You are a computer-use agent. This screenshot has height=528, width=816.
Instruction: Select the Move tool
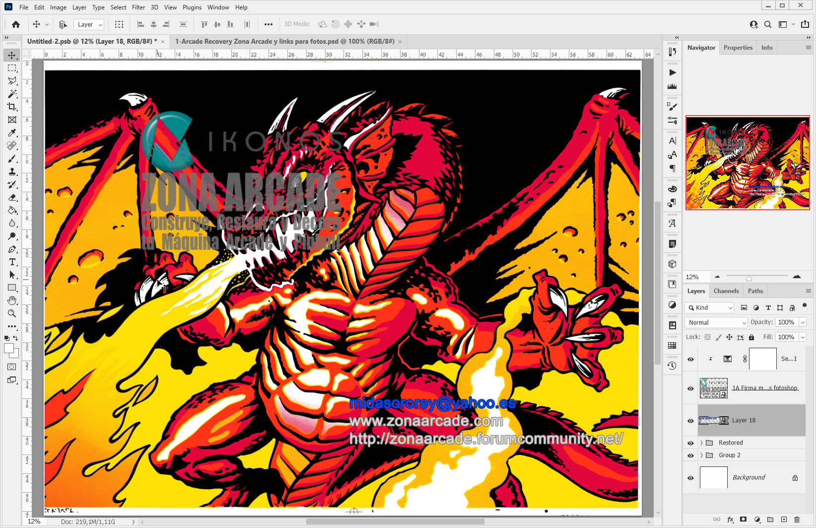tap(12, 55)
